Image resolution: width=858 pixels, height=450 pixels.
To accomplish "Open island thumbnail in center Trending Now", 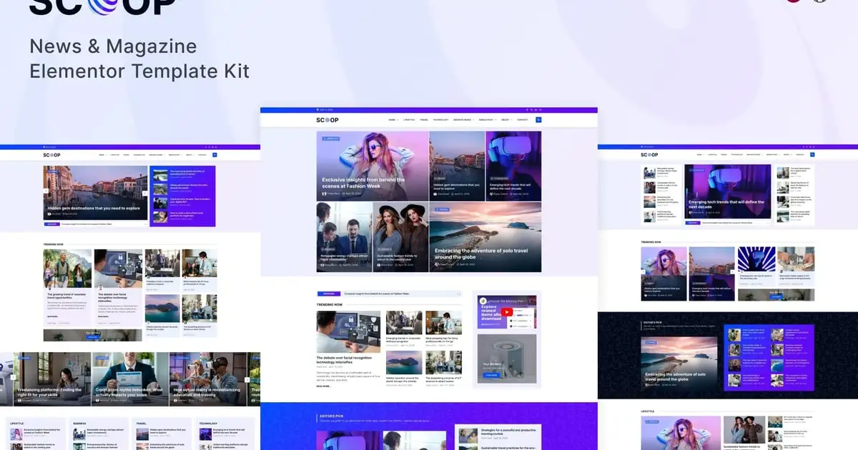I will [403, 362].
